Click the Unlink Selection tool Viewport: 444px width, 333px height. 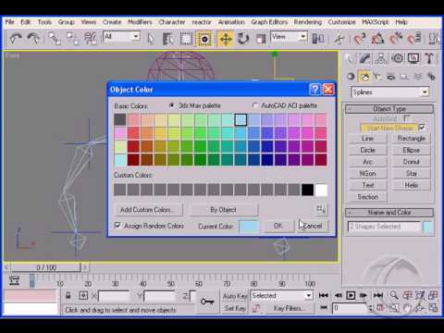(x=72, y=39)
